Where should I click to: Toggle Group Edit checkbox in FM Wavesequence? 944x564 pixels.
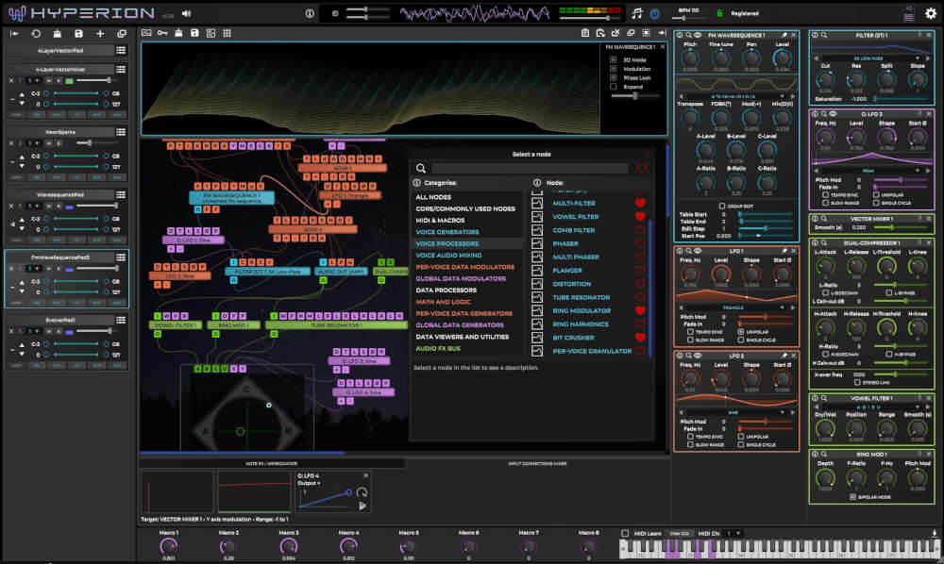click(722, 205)
